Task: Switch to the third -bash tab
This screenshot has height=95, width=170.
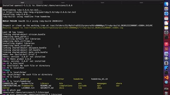Action: 102,3
